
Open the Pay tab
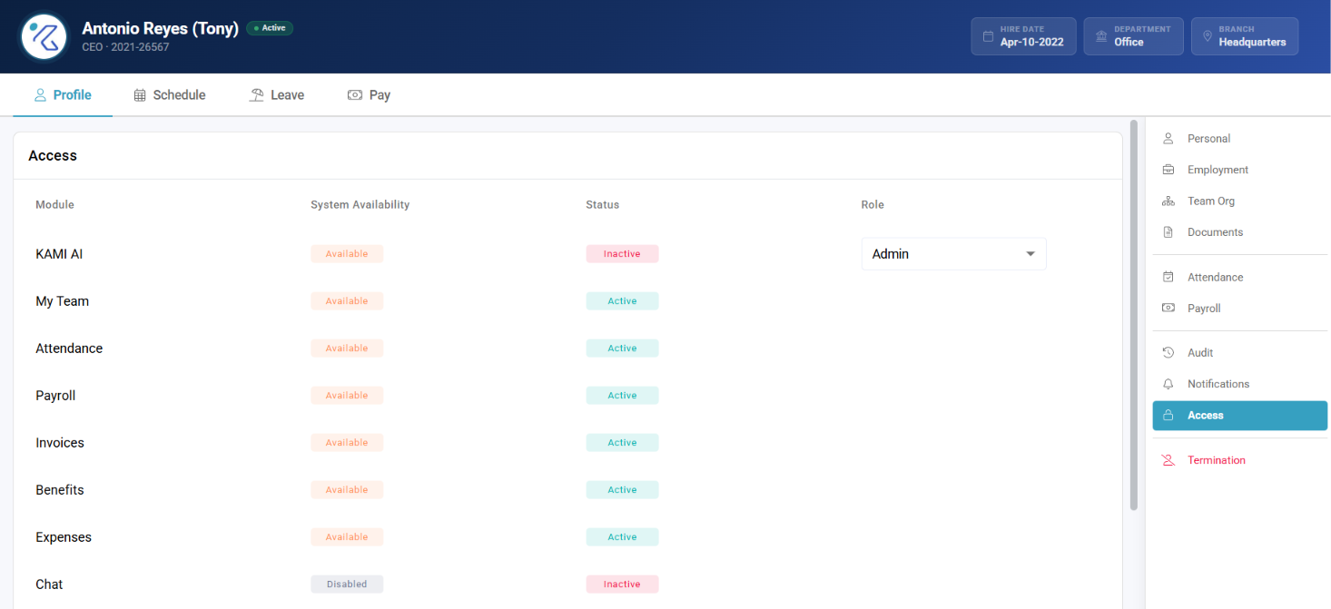click(369, 95)
